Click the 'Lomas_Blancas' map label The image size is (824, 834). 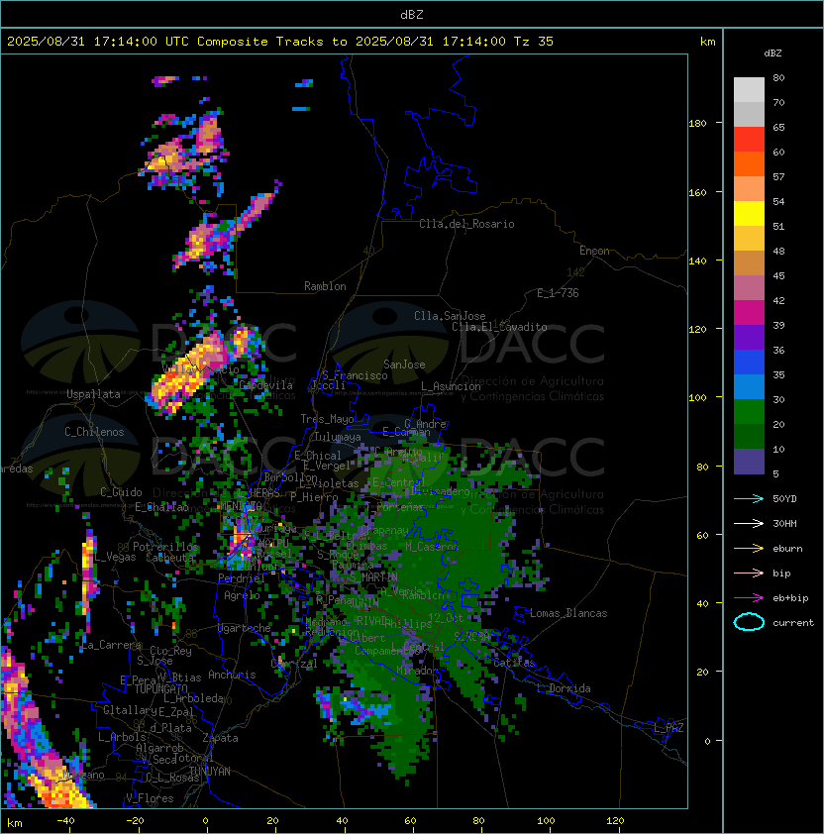[x=568, y=613]
